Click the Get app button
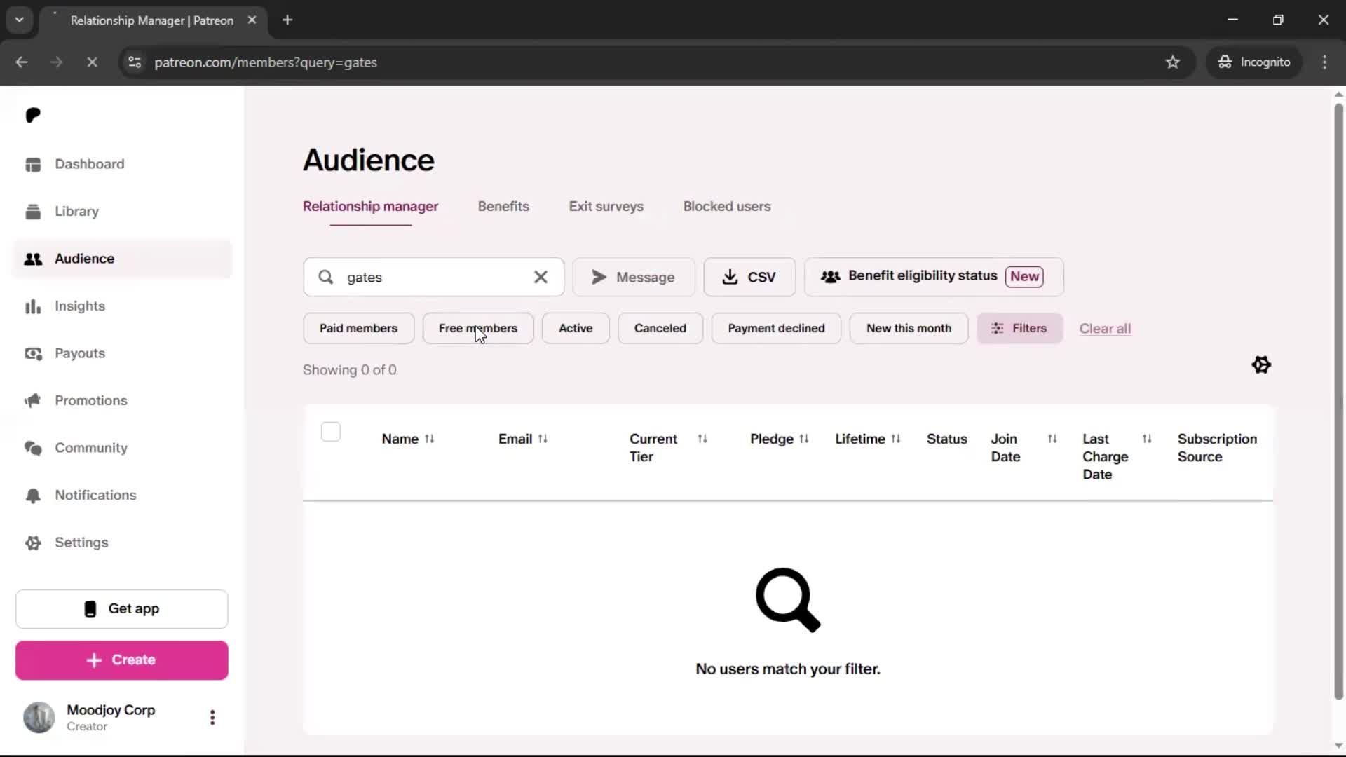 [x=122, y=609]
